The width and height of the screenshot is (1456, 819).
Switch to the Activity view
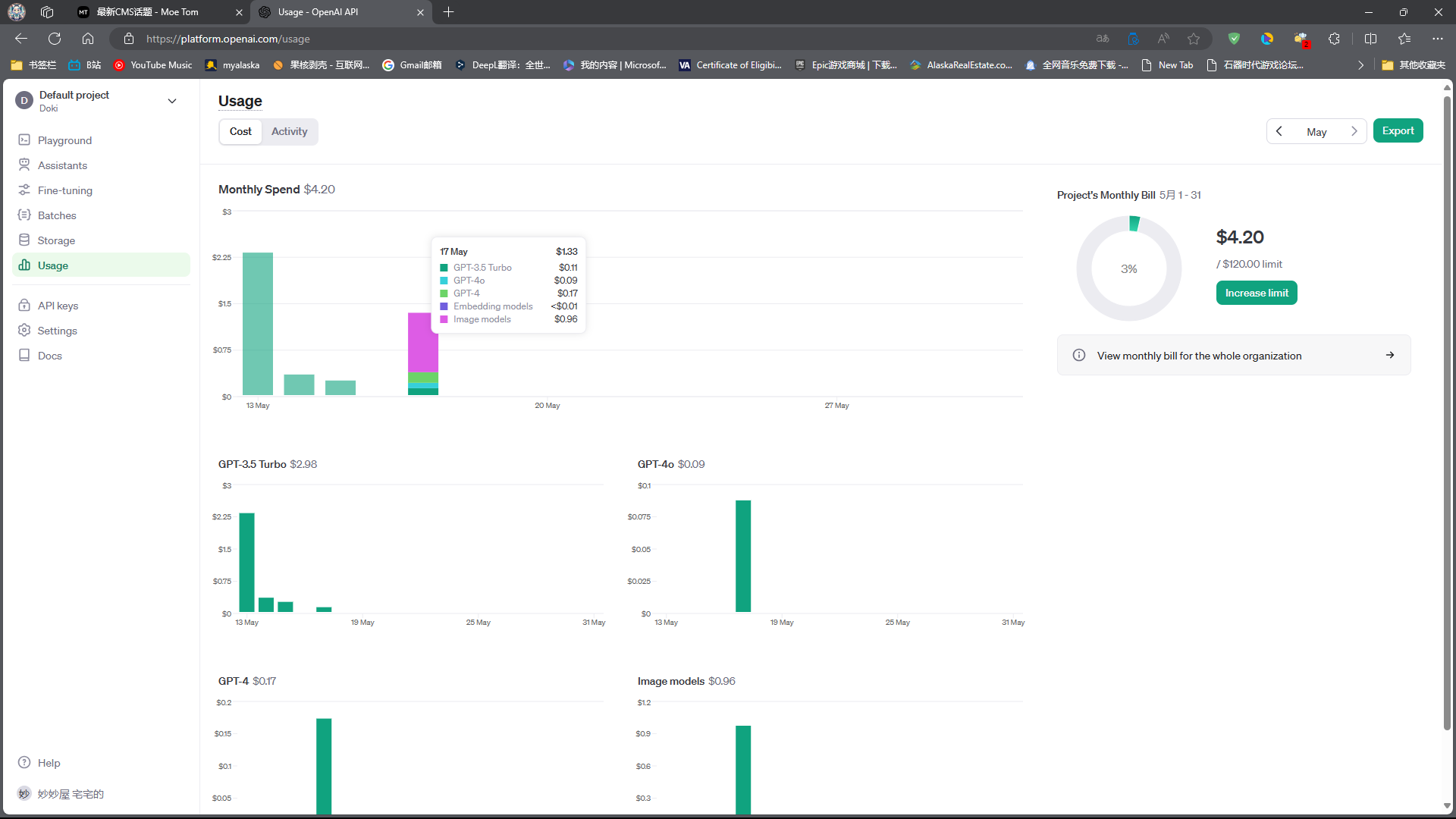click(x=289, y=131)
